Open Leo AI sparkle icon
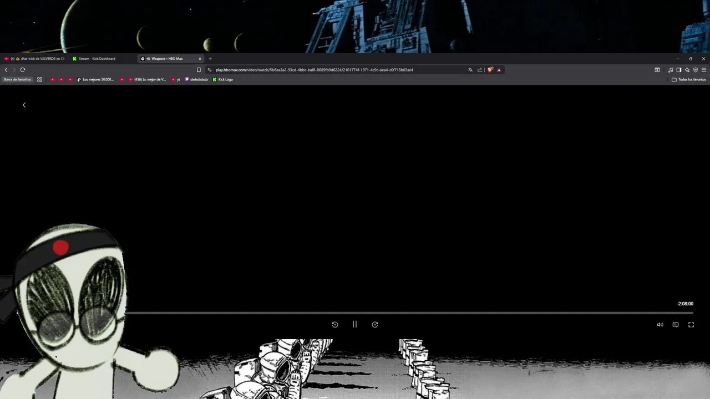 [687, 70]
